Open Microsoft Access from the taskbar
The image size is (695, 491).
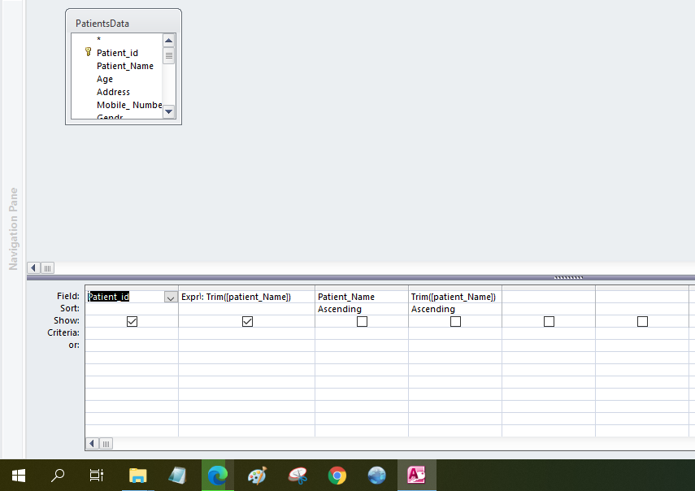pyautogui.click(x=416, y=476)
